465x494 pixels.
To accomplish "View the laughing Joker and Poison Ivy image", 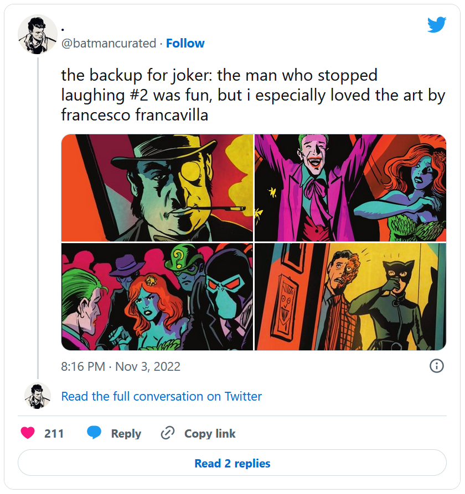I will (350, 188).
